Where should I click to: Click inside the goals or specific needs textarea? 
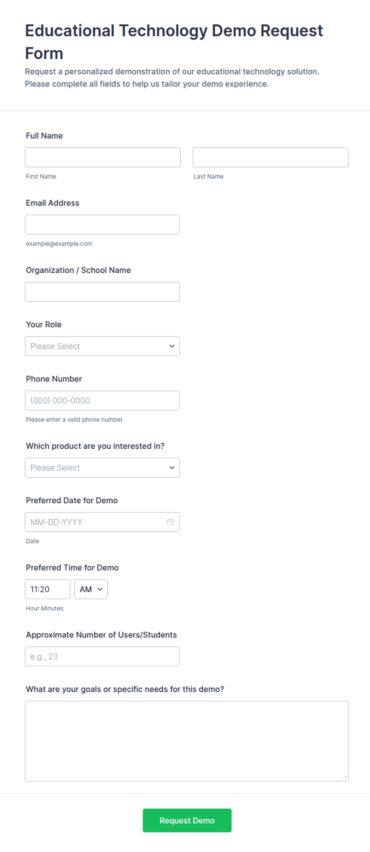point(187,741)
